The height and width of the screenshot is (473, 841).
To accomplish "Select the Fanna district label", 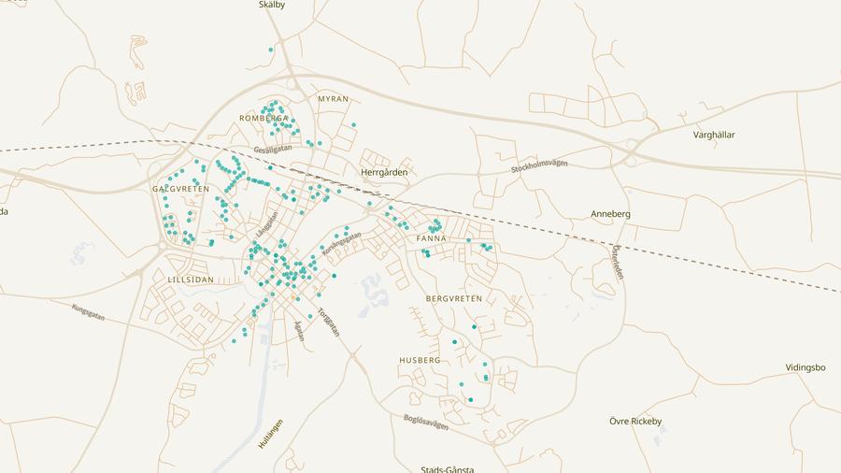I will [432, 239].
